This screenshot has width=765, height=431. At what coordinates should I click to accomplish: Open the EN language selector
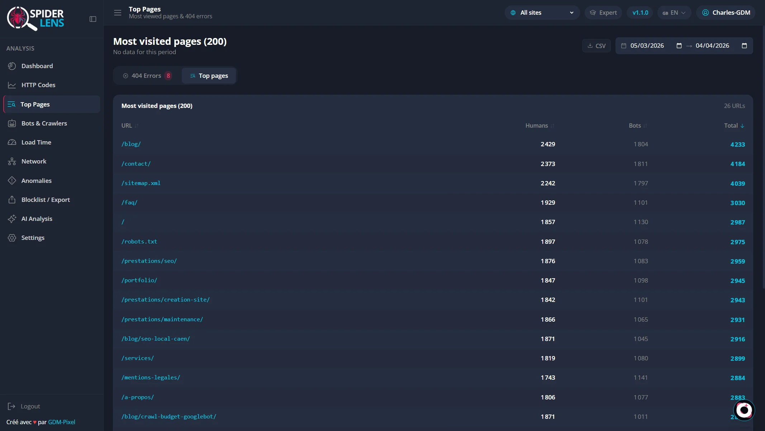coord(674,13)
